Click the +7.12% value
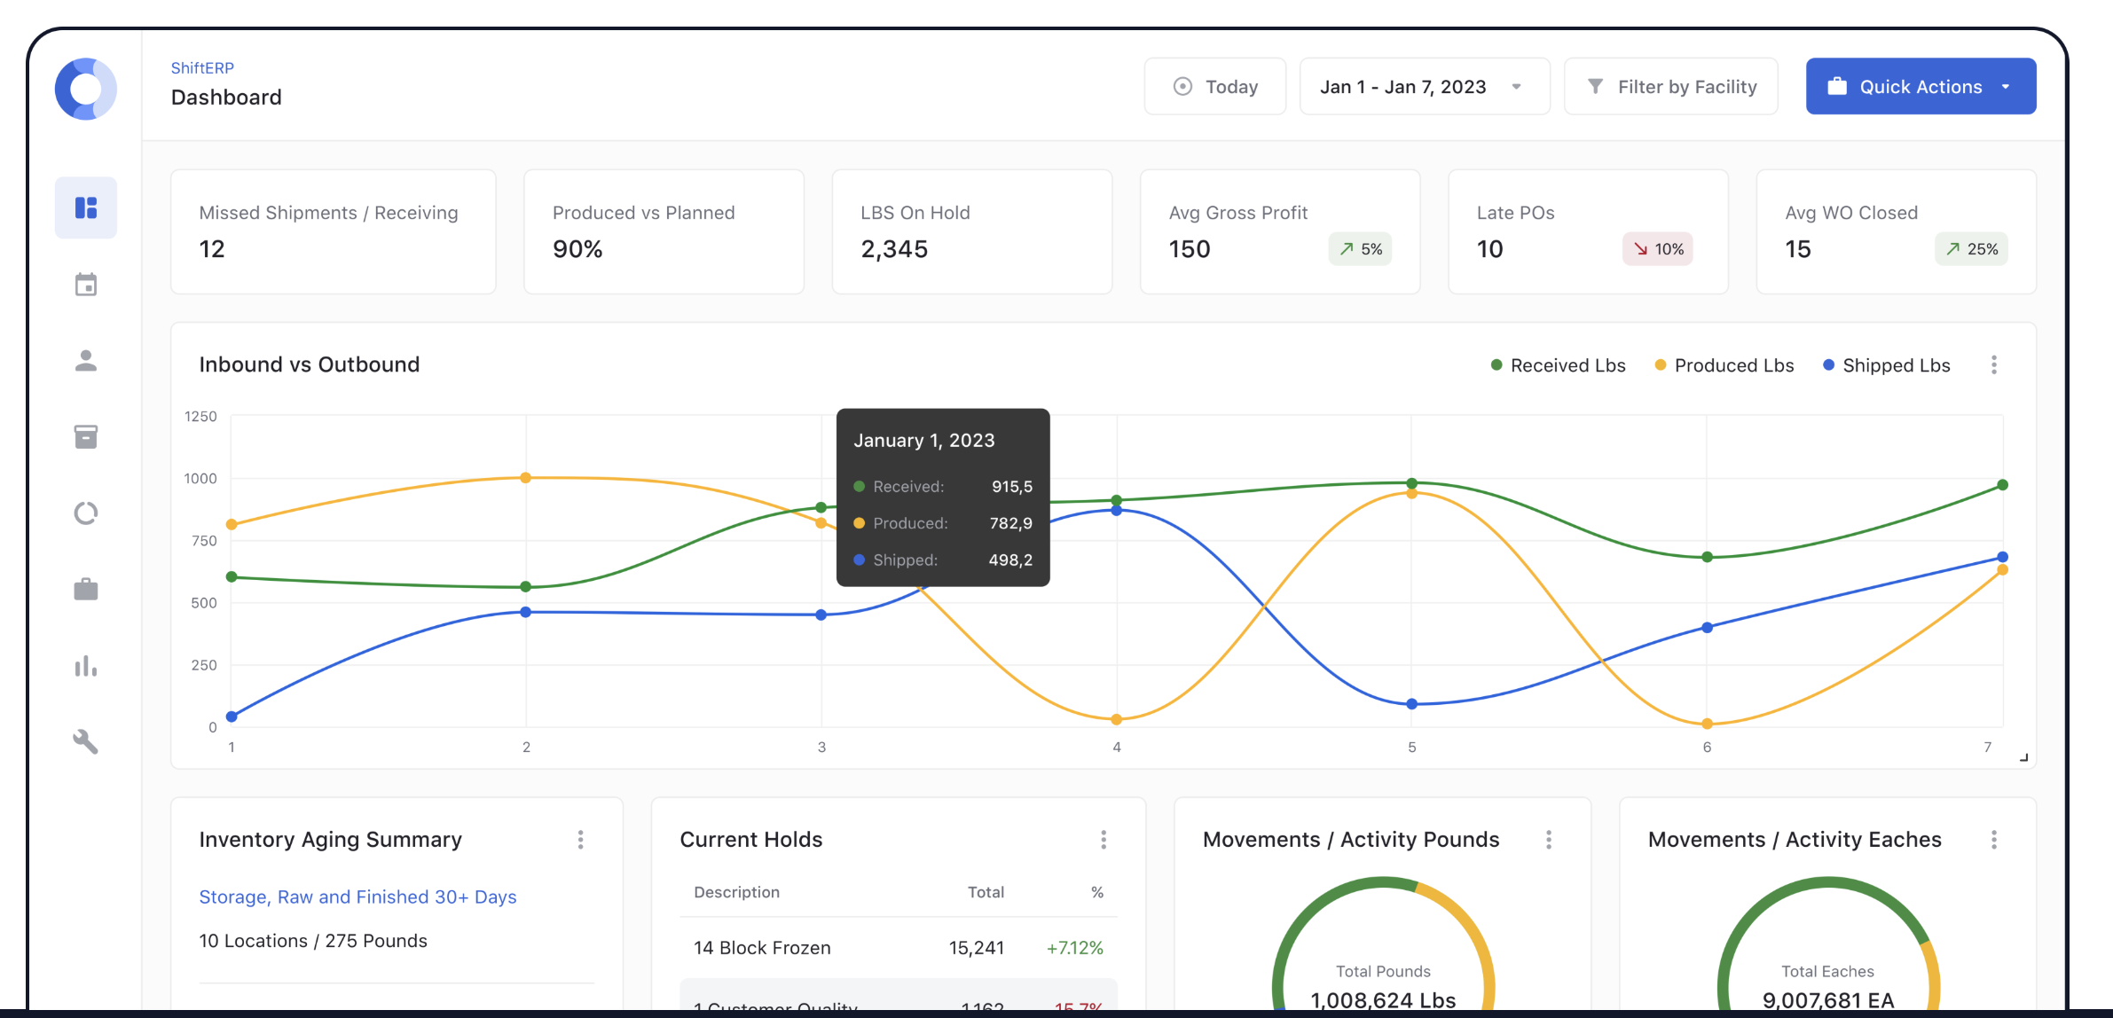2113x1018 pixels. click(1074, 948)
